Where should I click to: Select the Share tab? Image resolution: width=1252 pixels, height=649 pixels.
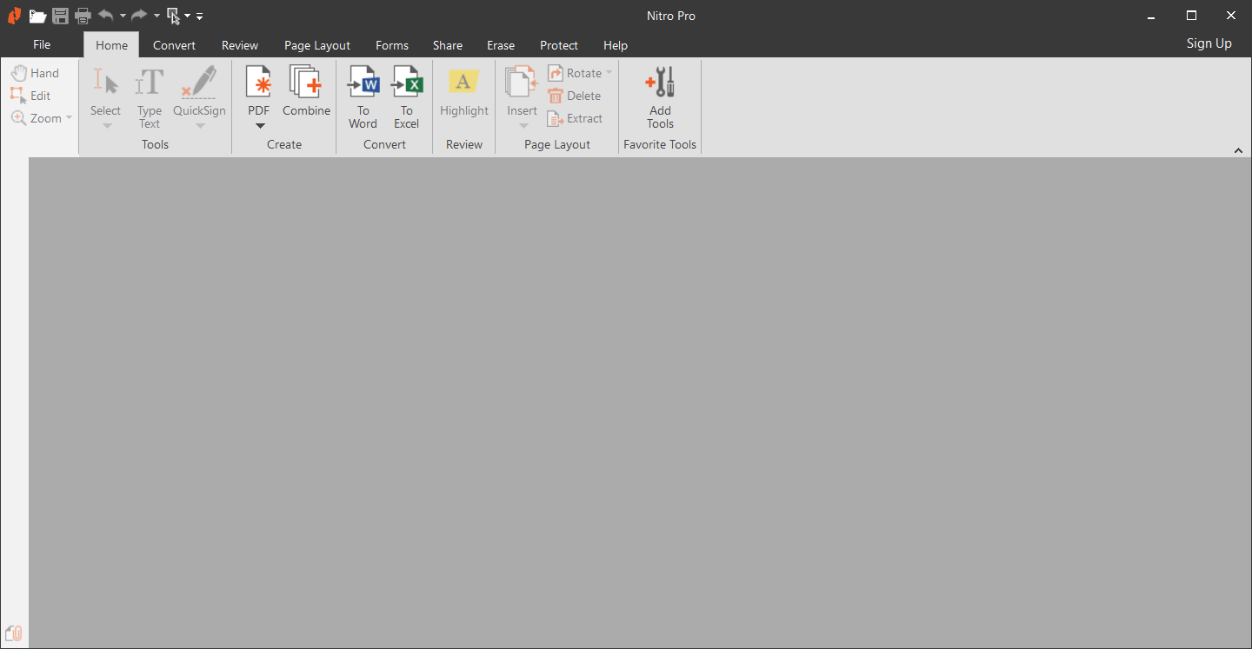(448, 45)
